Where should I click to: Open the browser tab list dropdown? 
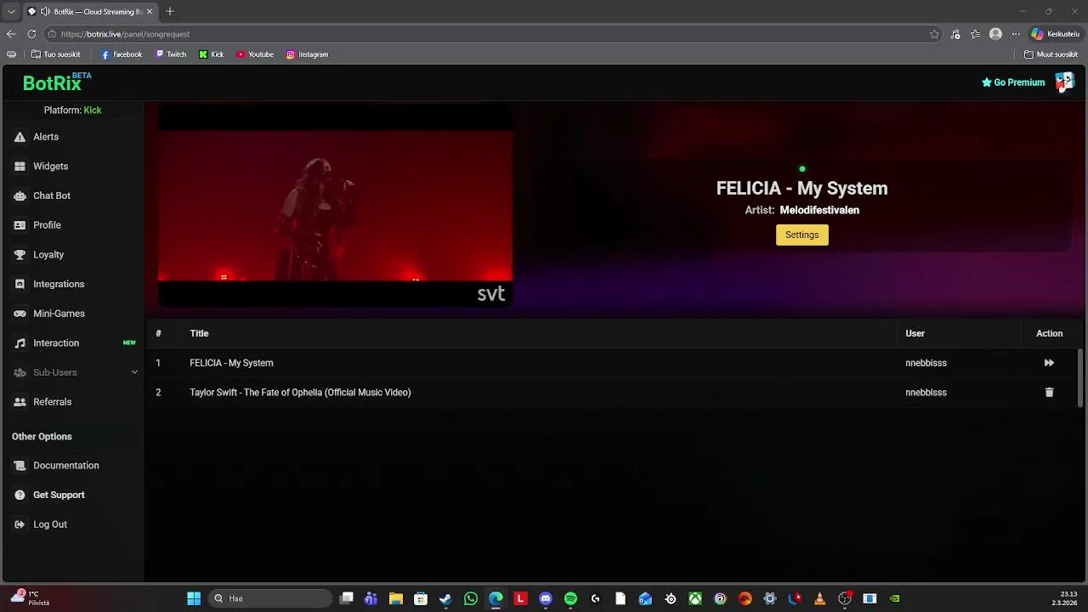[x=11, y=12]
